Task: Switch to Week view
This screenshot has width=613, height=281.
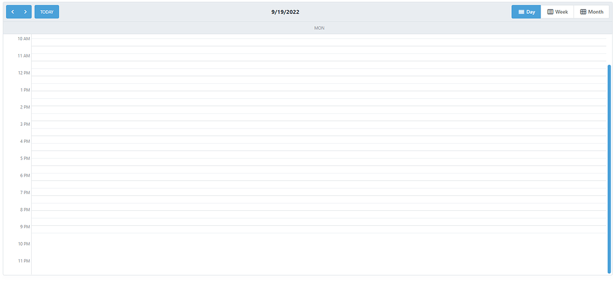Action: click(557, 12)
